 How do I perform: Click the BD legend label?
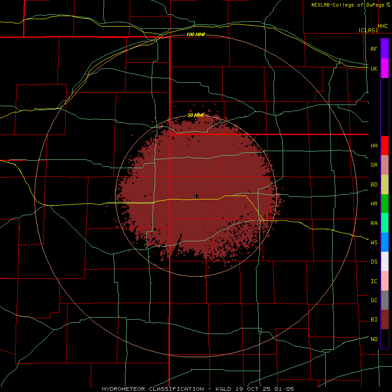coord(374,185)
